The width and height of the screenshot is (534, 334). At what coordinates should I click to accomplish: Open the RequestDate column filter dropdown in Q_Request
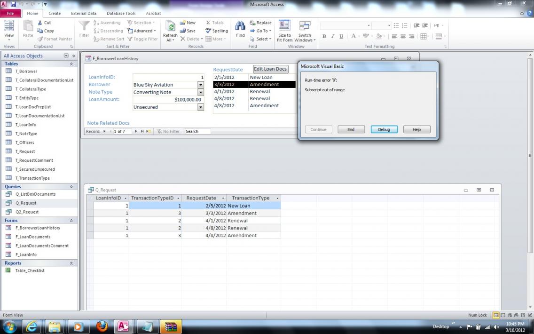(223, 198)
